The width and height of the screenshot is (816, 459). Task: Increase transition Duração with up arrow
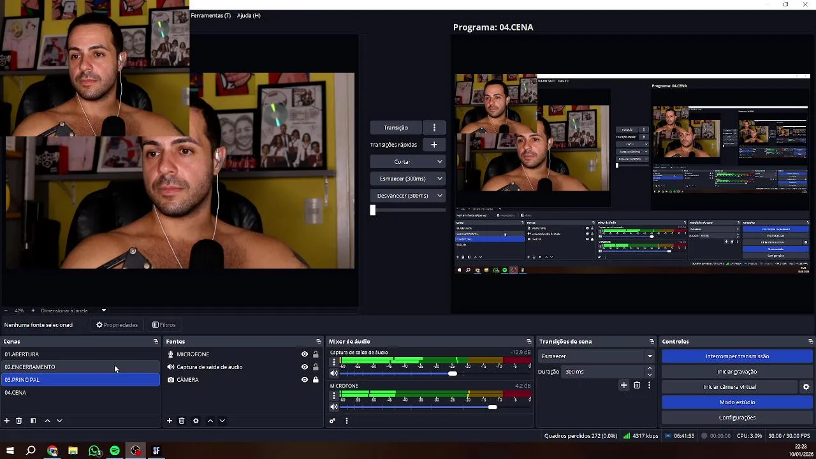coord(650,368)
